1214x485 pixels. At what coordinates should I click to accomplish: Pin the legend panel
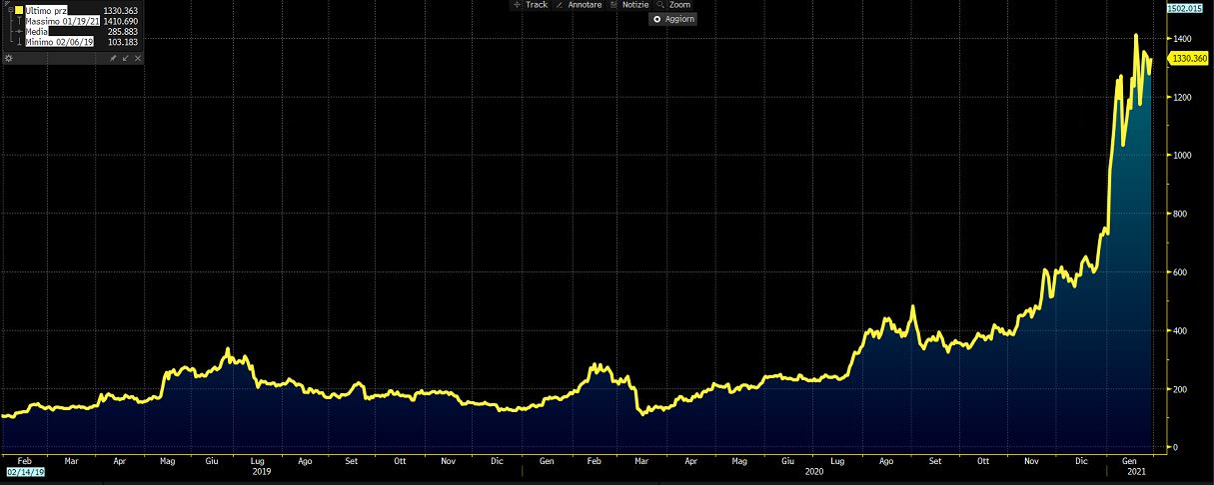click(113, 59)
